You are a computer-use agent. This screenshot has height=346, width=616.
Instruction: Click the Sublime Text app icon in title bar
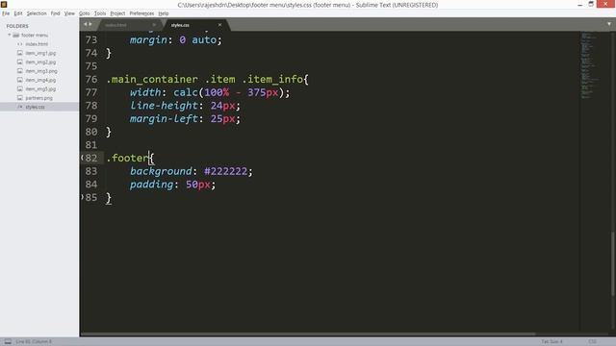click(x=4, y=5)
